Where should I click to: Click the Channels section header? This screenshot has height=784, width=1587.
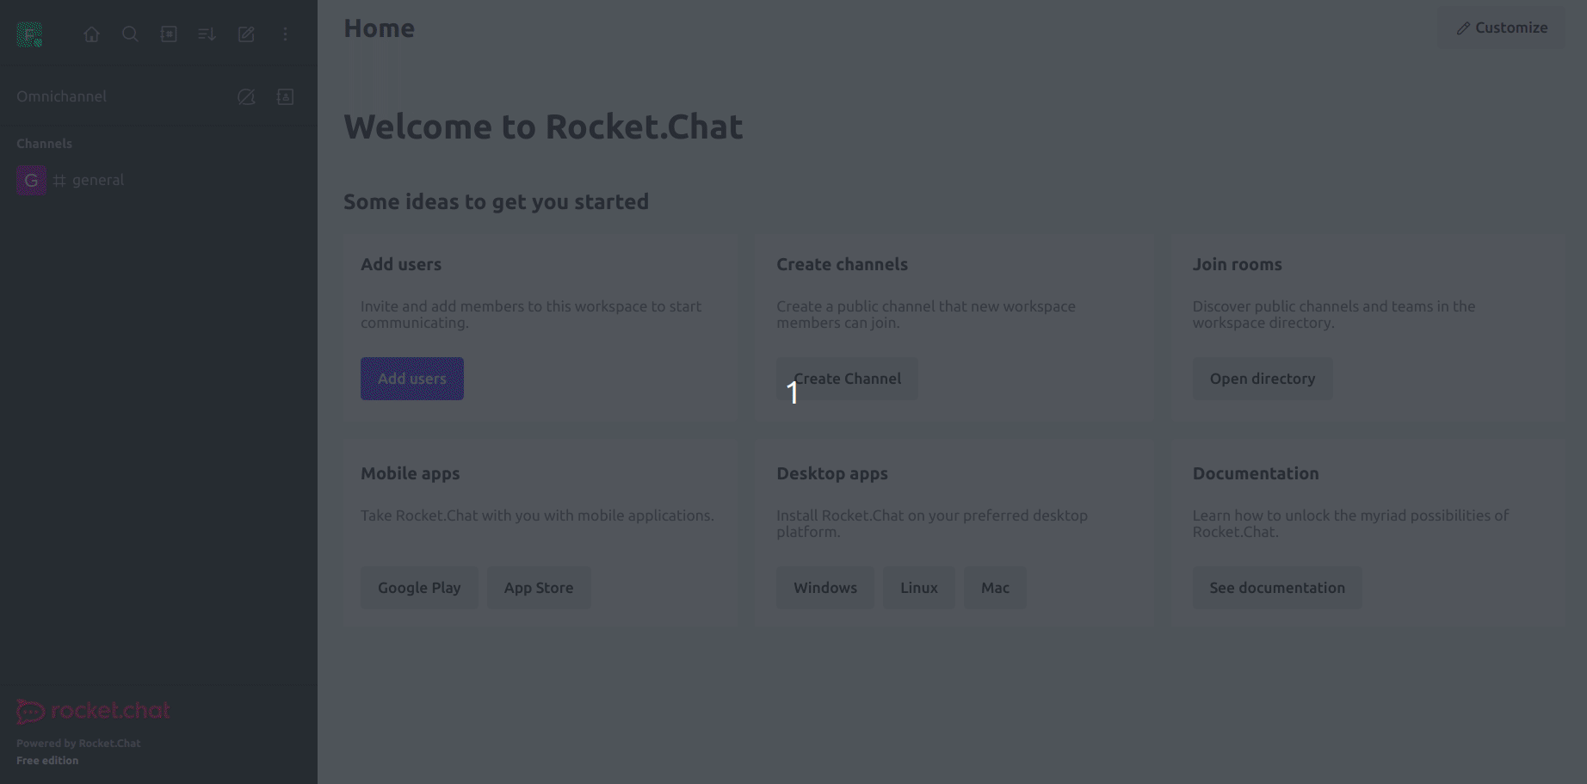[x=44, y=144]
